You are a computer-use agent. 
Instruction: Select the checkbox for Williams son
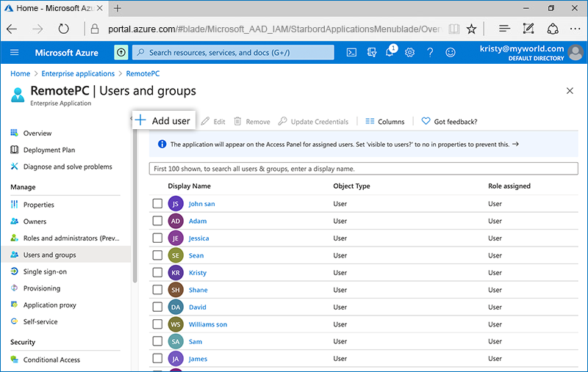157,324
